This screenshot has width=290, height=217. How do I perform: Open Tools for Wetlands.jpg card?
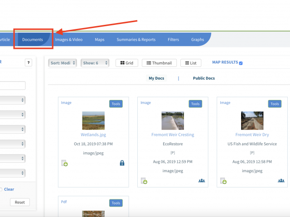coord(116,104)
